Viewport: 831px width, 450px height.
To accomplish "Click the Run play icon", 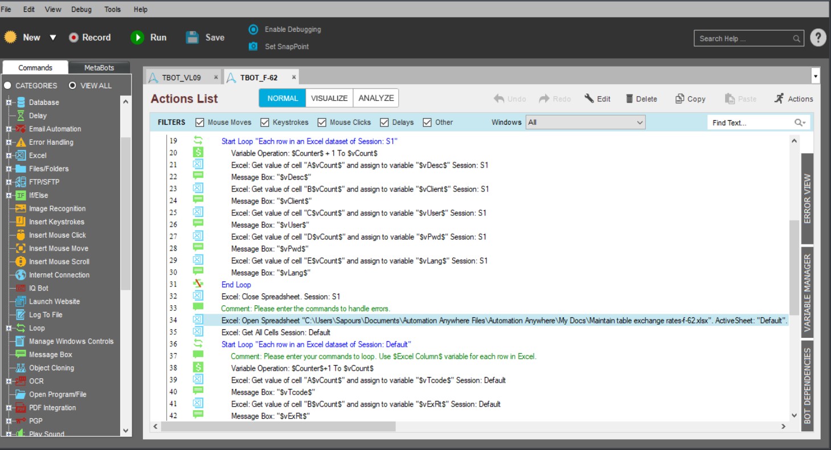I will pyautogui.click(x=137, y=38).
